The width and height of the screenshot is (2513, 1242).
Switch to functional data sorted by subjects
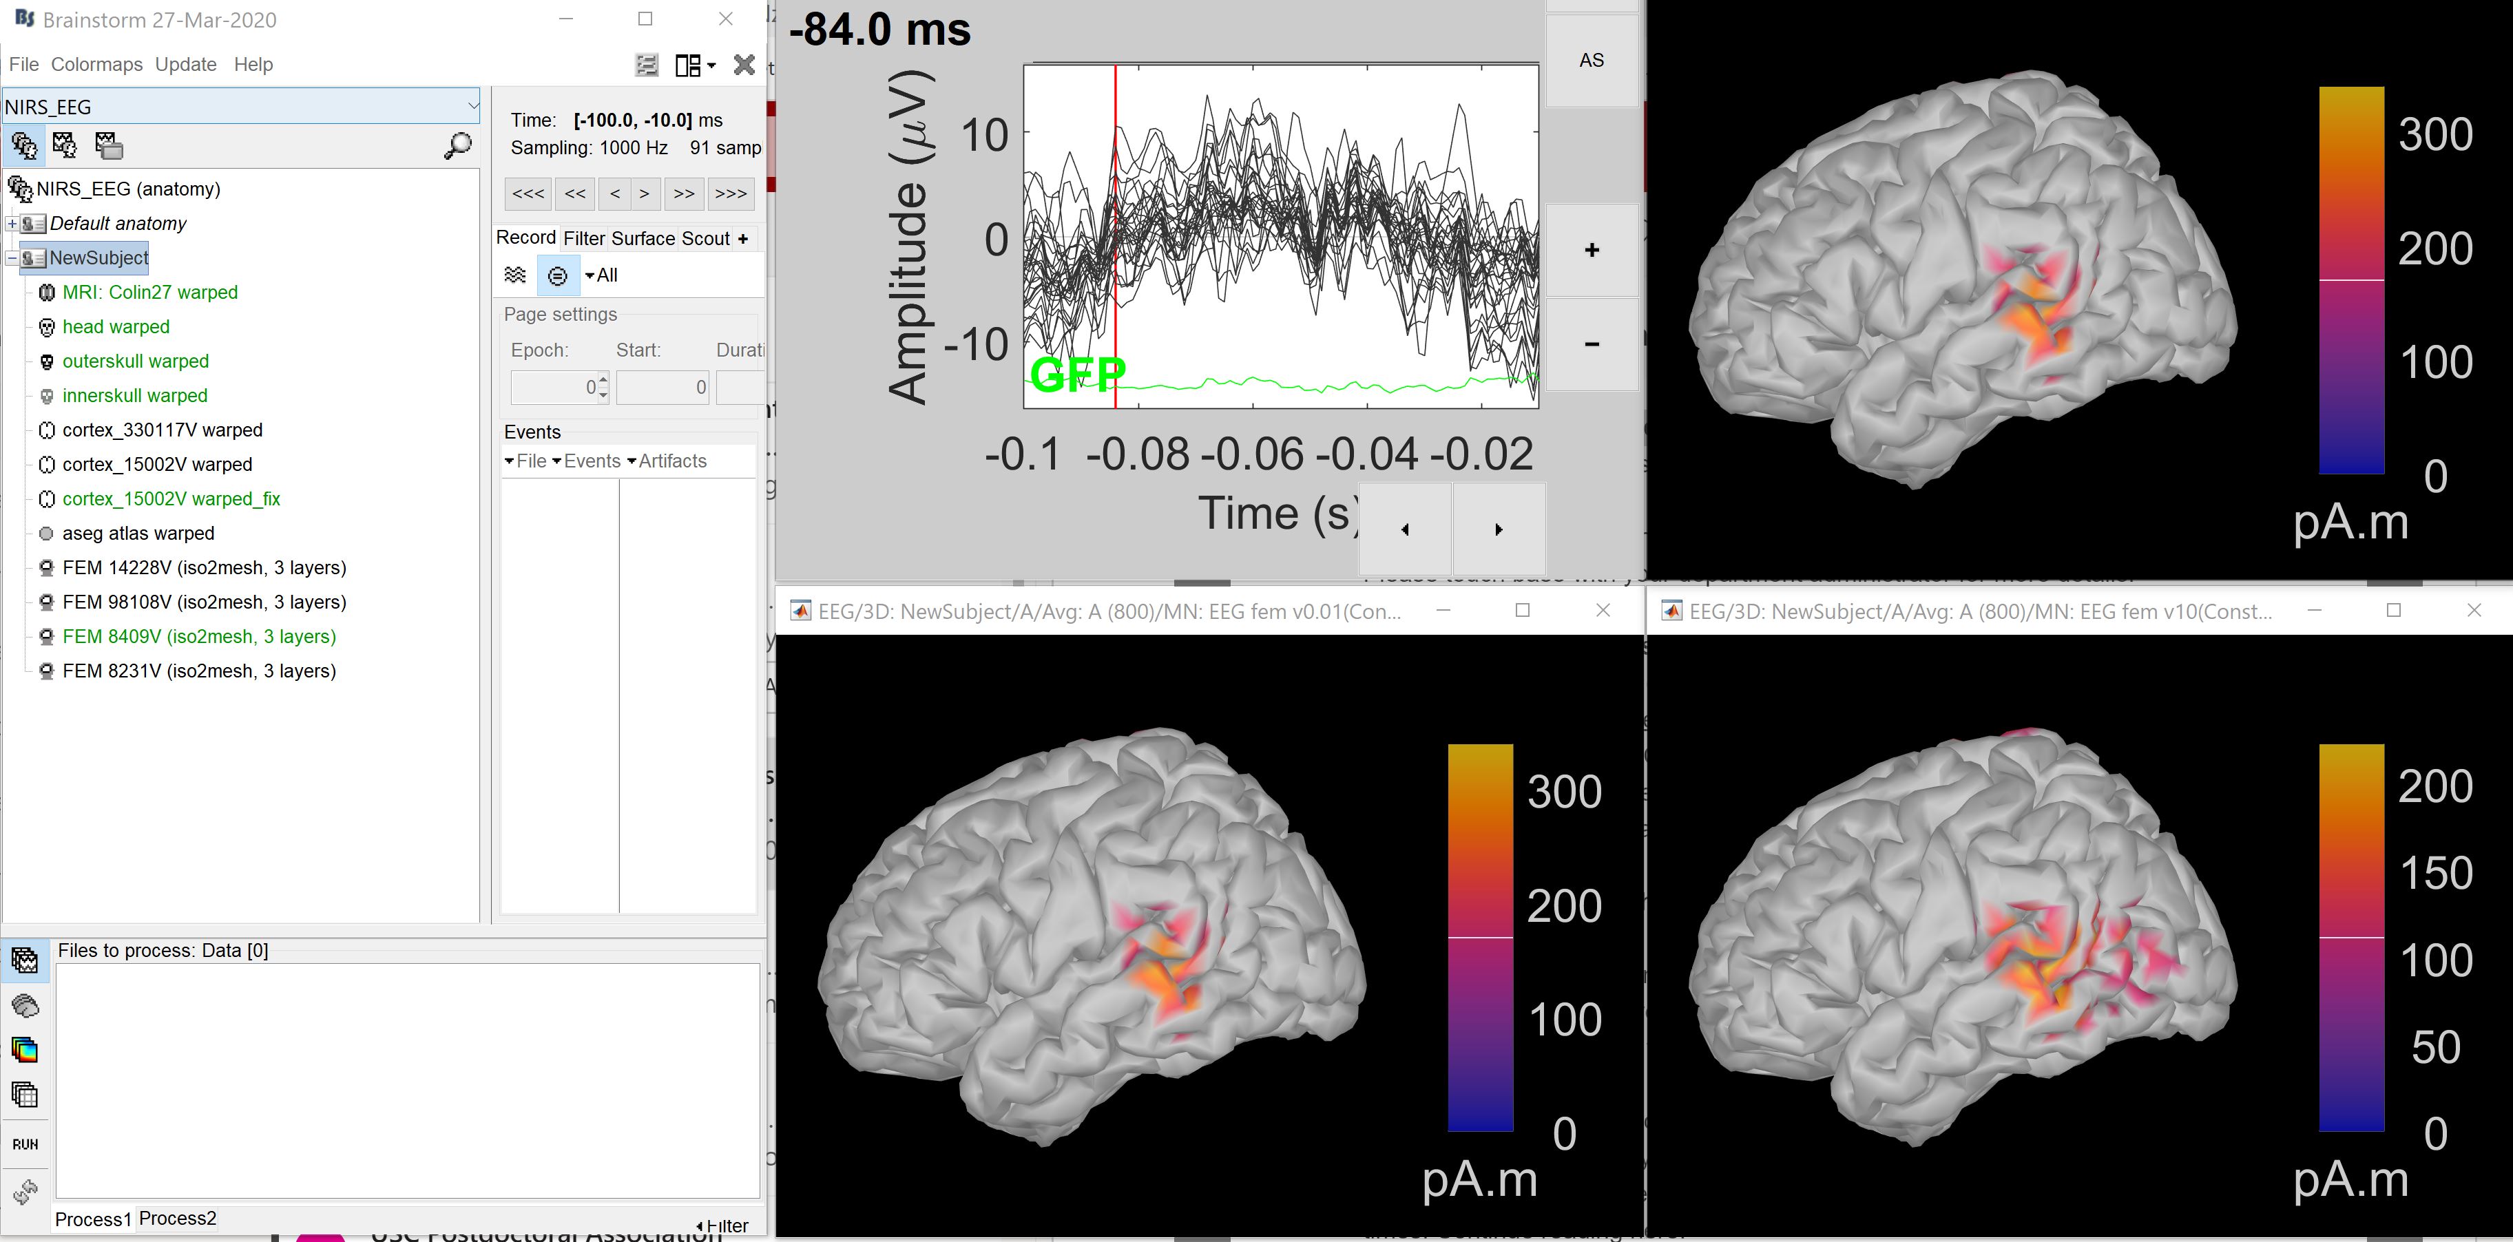click(64, 146)
